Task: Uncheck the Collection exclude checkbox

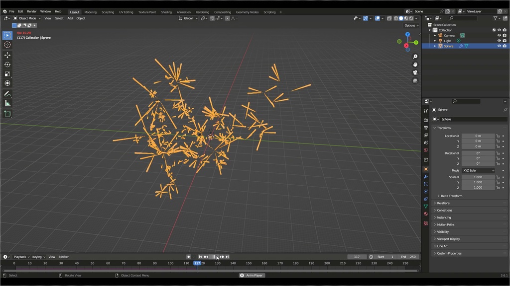Action: 494,30
